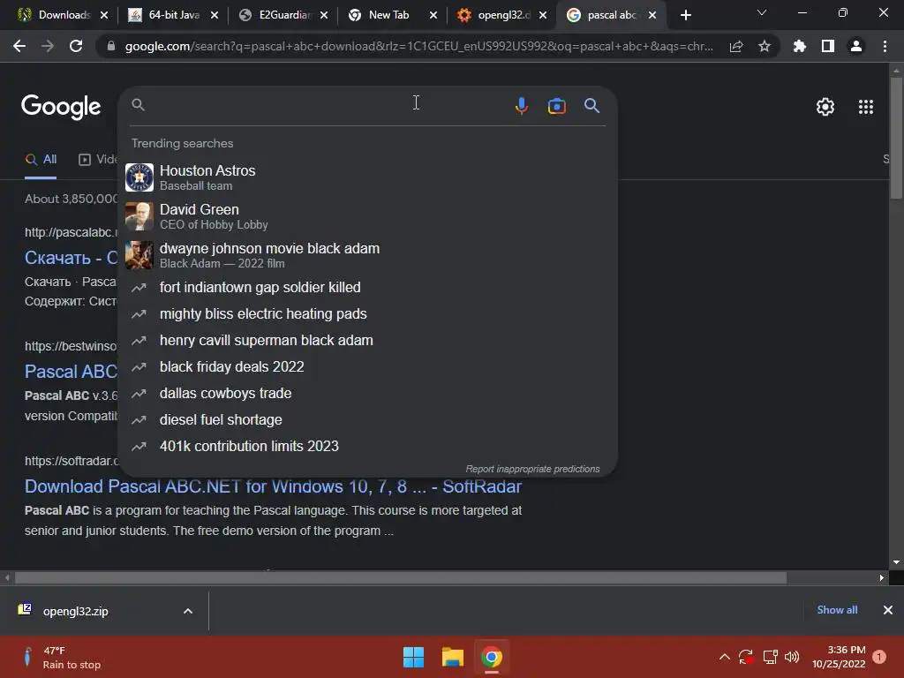The image size is (904, 678).
Task: Select diesel fuel shortage suggestion
Action: (367, 419)
